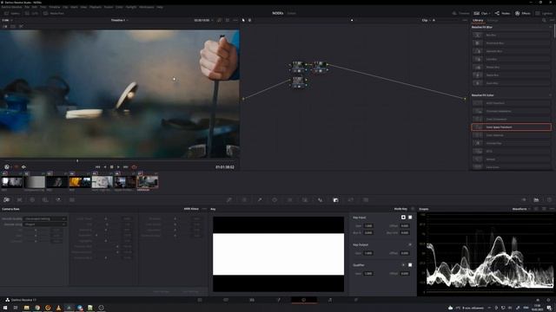Open the File menu
Image resolution: width=556 pixels, height=312 pixels.
pyautogui.click(x=27, y=7)
